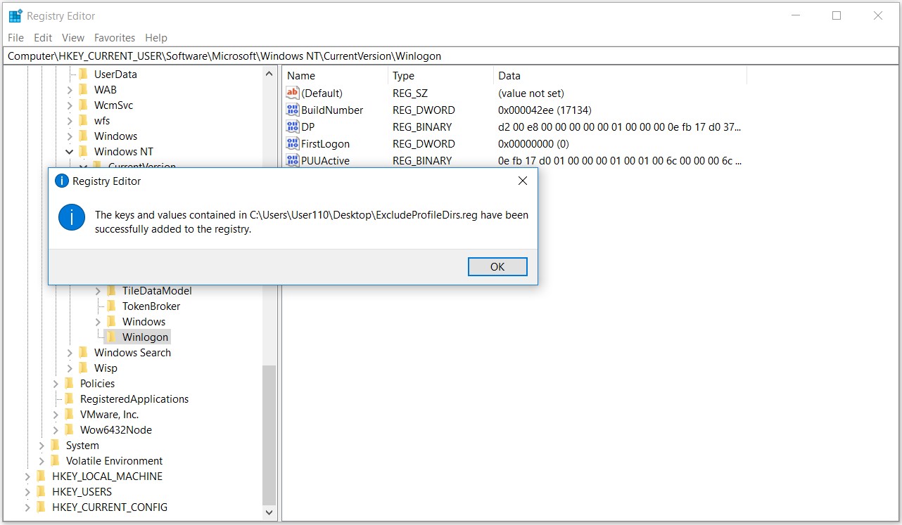Expand the WAB key
Viewport: 902px width, 525px height.
point(70,90)
